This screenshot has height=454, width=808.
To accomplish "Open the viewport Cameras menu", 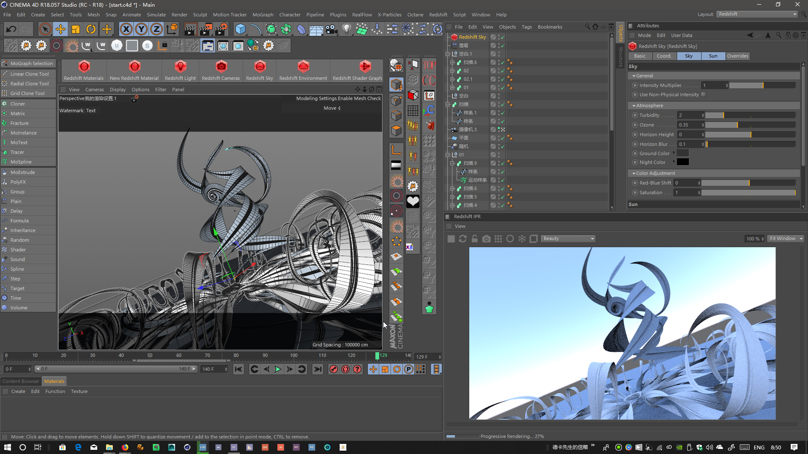I will [x=94, y=90].
